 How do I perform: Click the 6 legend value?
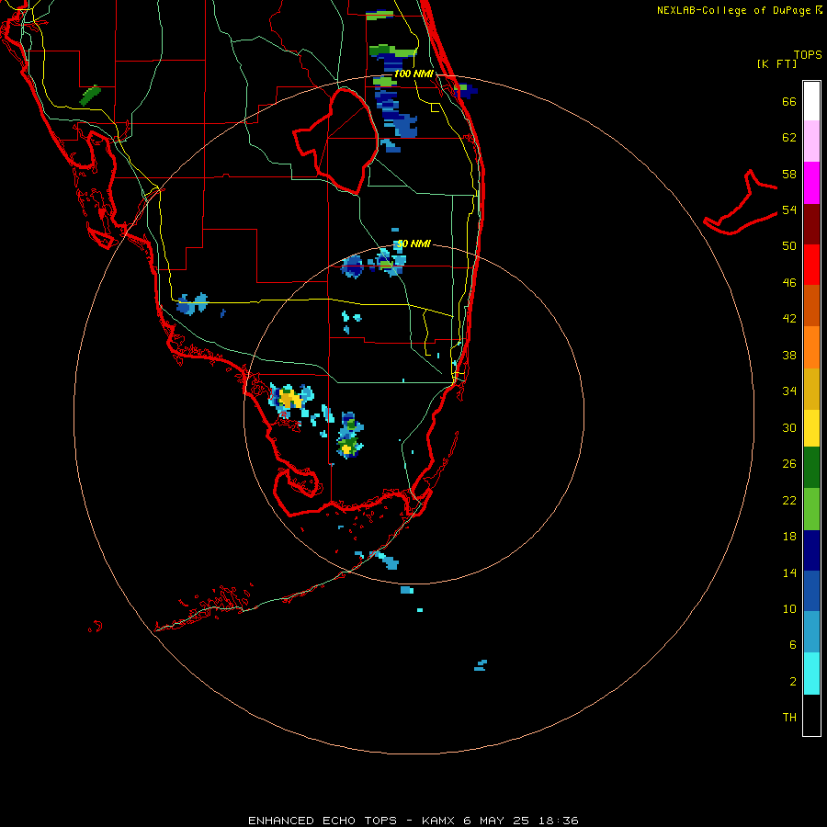tap(793, 644)
